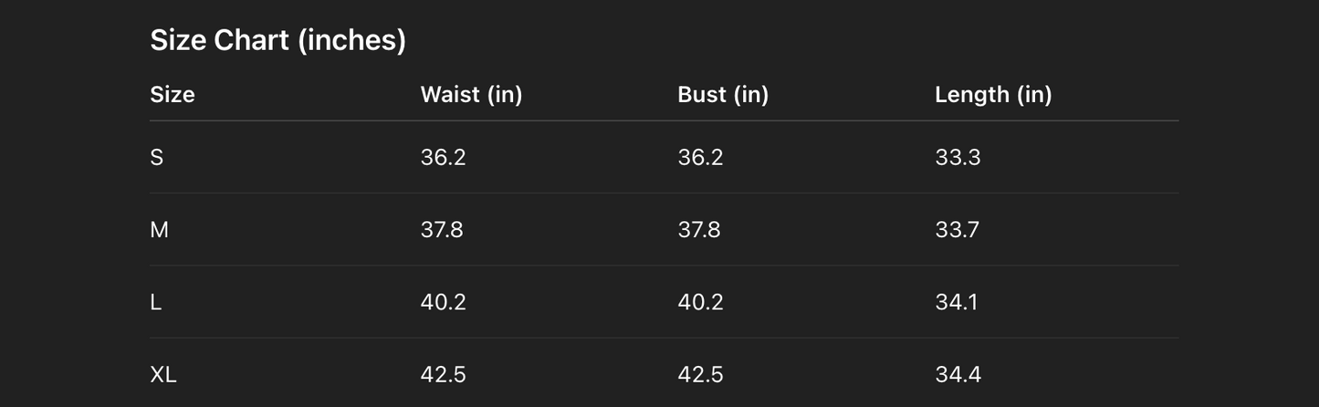
Task: Click the waist value for size S
Action: [443, 158]
